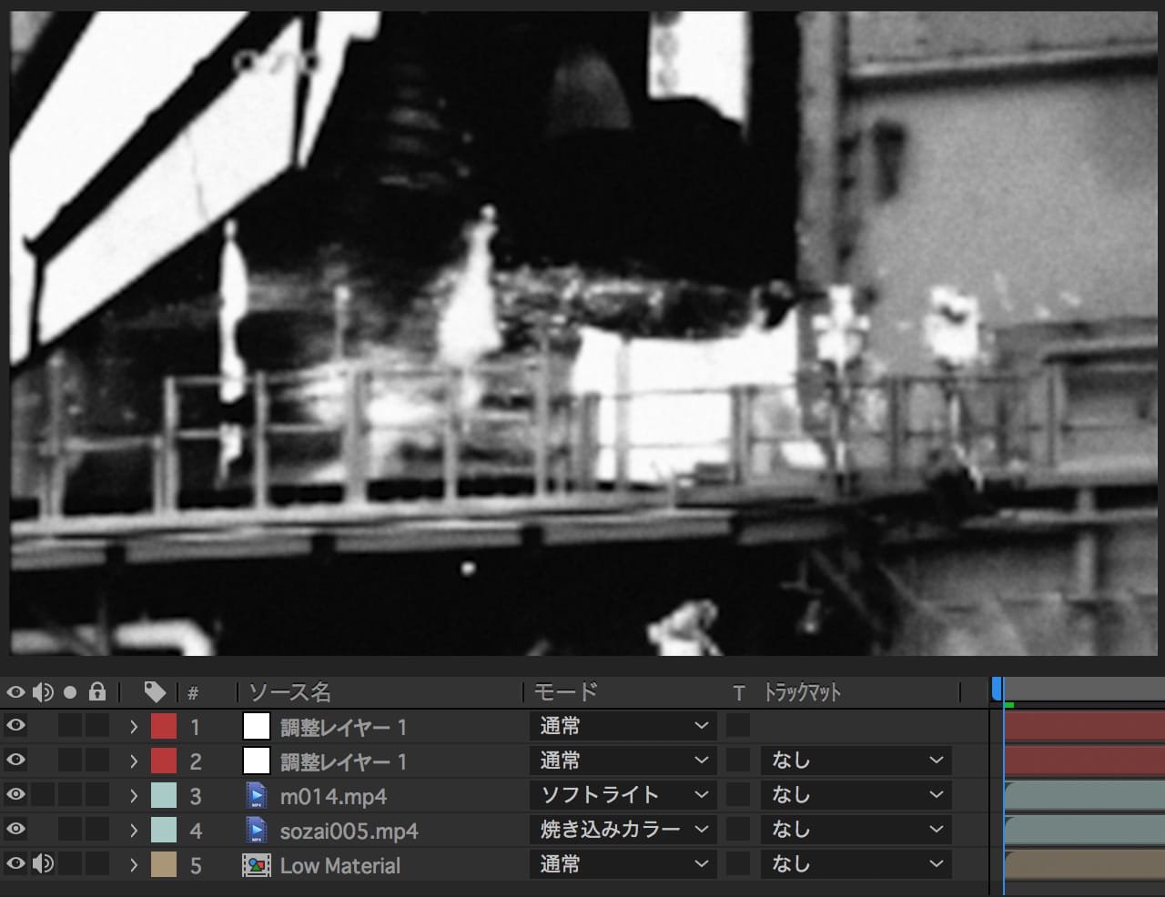Open the 焼き込みカラー mode dropdown for sozai005.mp4
This screenshot has height=897, width=1165.
(x=623, y=830)
